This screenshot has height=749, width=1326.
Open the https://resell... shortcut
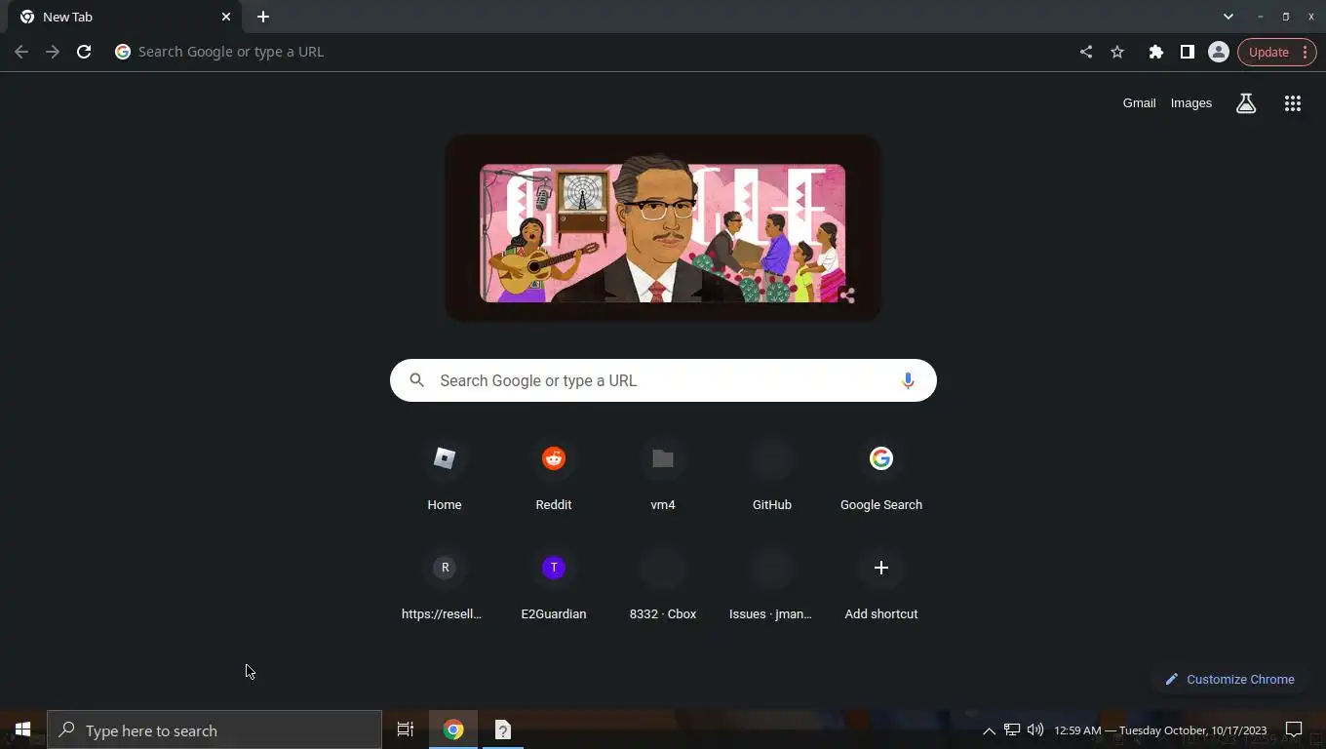tap(445, 583)
